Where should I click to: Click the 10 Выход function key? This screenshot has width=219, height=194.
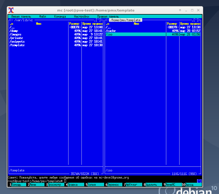[192, 185]
